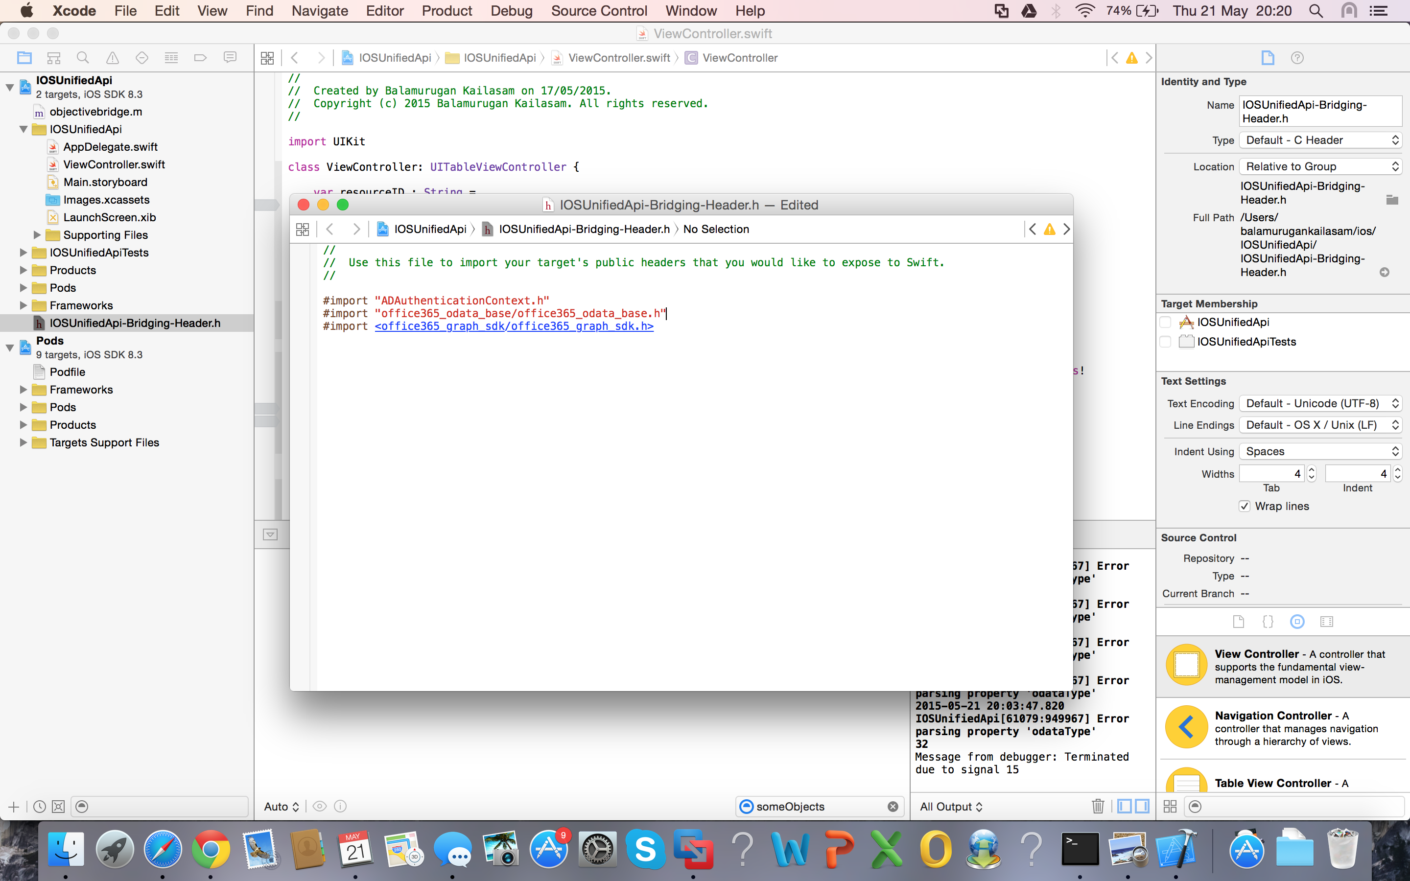Open the Find menu
1410x881 pixels.
259,10
